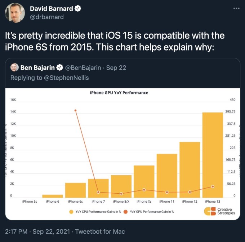
Task: Open the three-dot more options menu
Action: click(x=236, y=8)
